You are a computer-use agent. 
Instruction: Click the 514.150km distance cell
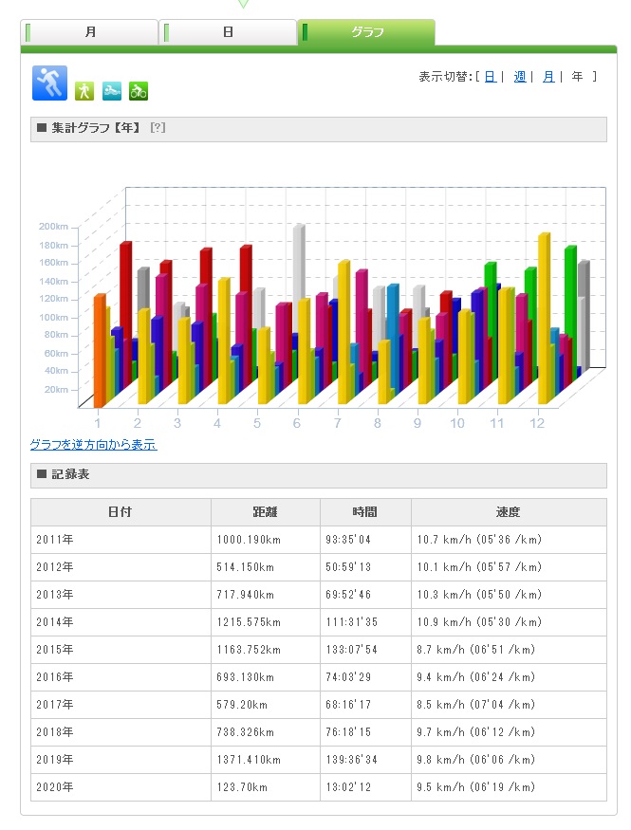point(266,567)
